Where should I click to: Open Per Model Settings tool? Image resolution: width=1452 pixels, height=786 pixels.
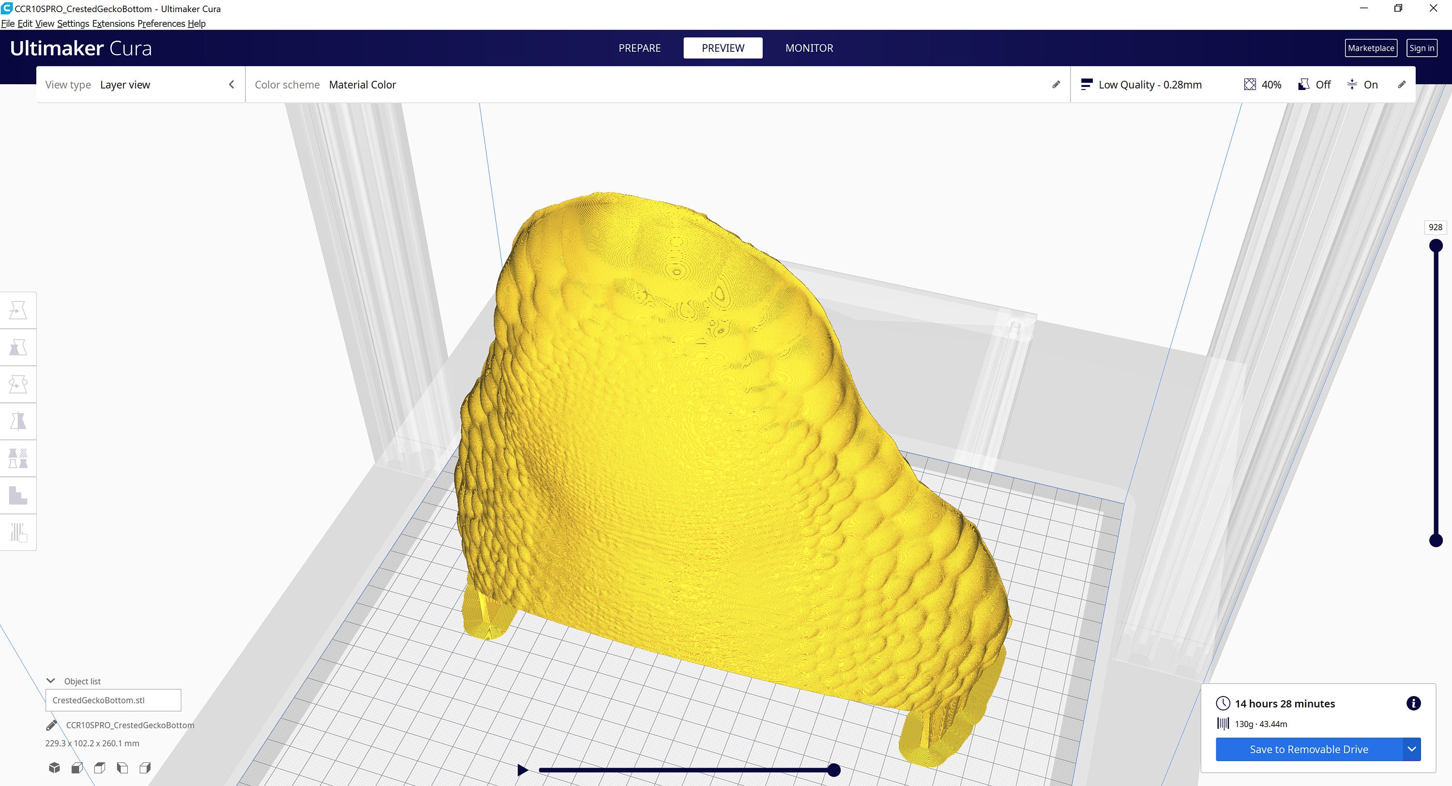click(18, 458)
